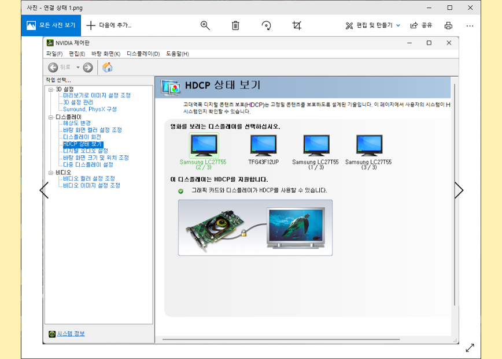
Task: Open the 편집 및 만들기 dropdown
Action: (x=372, y=25)
